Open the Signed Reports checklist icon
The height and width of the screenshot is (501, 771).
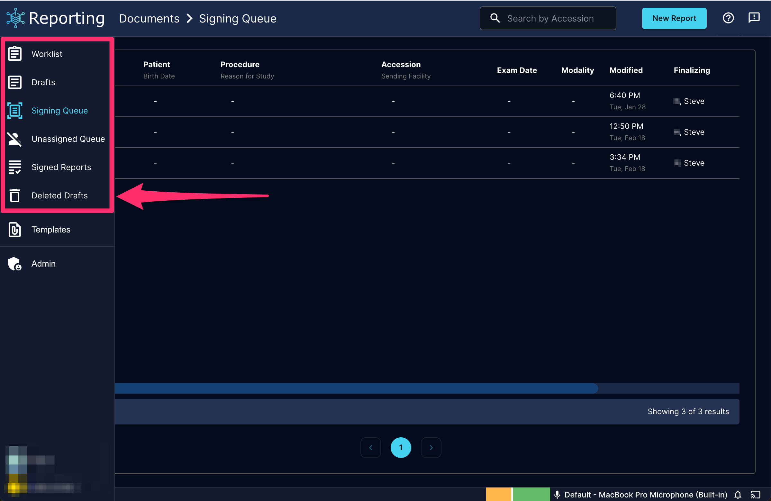[x=15, y=167]
